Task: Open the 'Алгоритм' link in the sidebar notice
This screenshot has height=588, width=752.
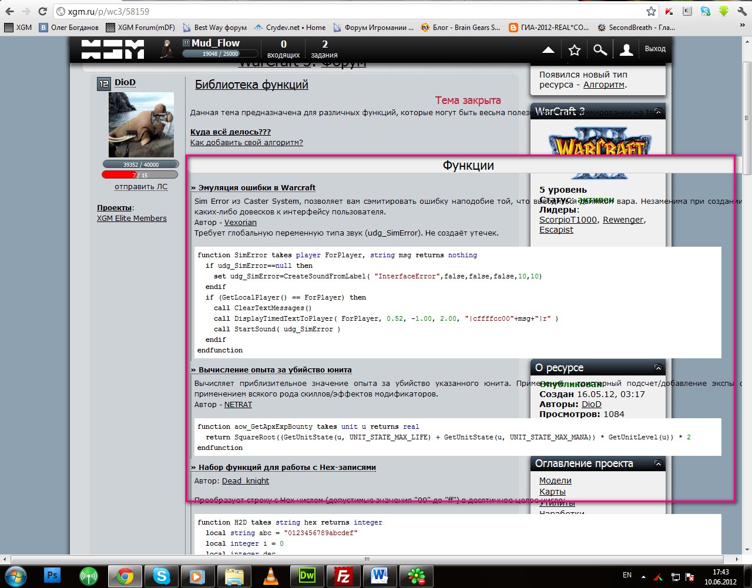Action: coord(604,85)
